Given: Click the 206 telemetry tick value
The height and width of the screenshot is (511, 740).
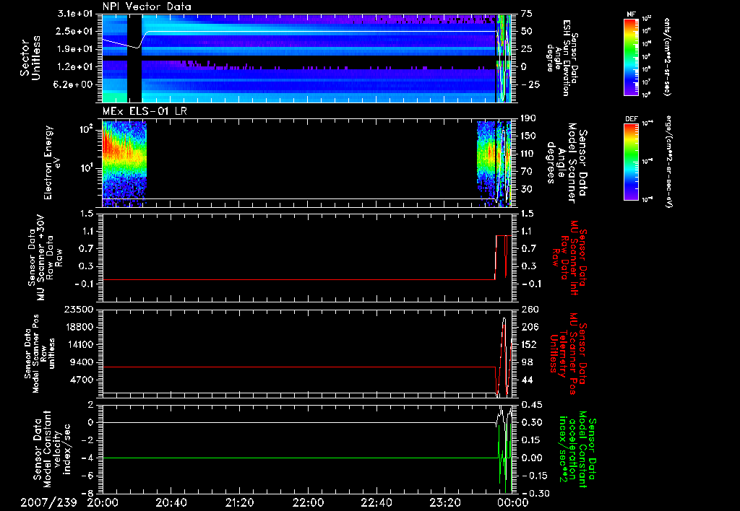Looking at the screenshot, I should [x=529, y=327].
